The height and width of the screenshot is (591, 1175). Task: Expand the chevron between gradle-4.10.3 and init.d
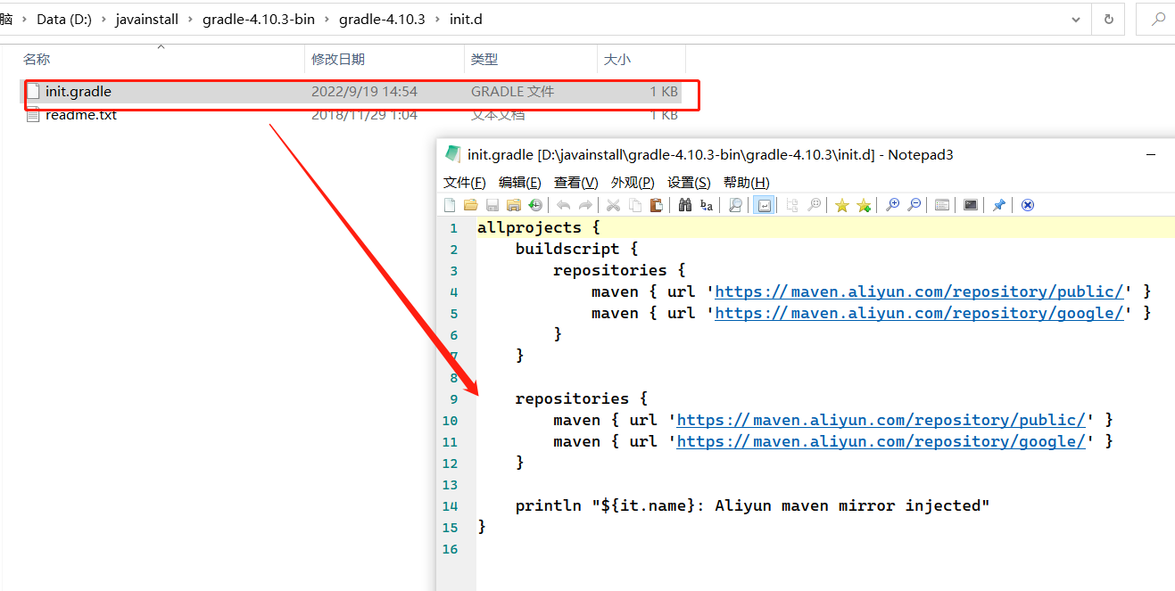437,19
